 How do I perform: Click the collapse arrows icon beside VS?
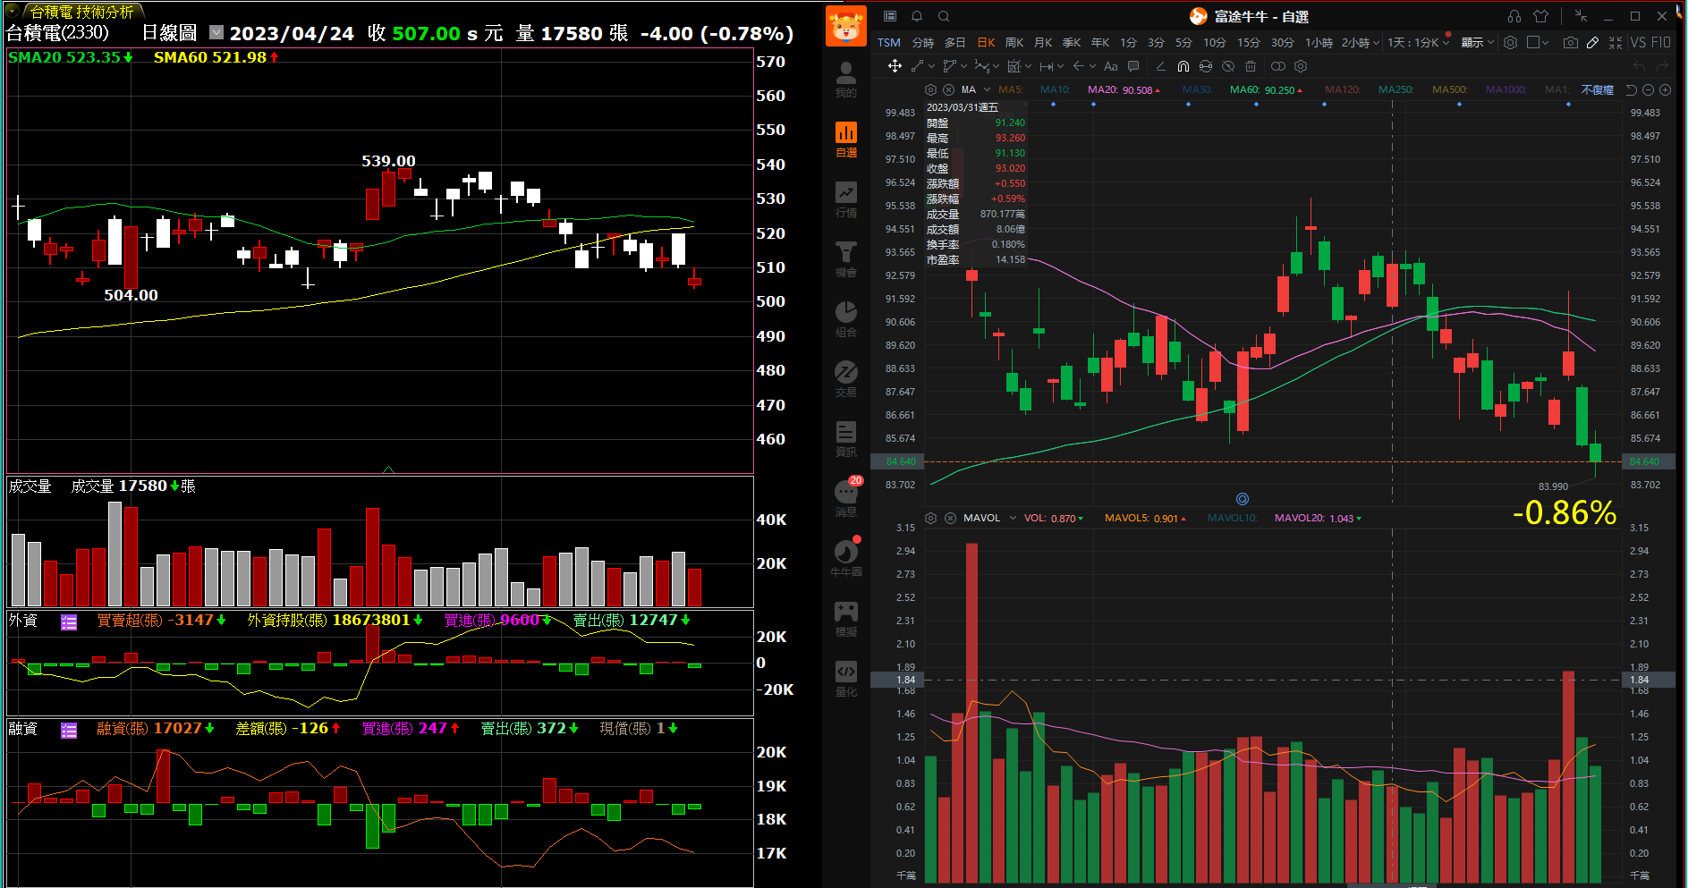tap(1615, 42)
